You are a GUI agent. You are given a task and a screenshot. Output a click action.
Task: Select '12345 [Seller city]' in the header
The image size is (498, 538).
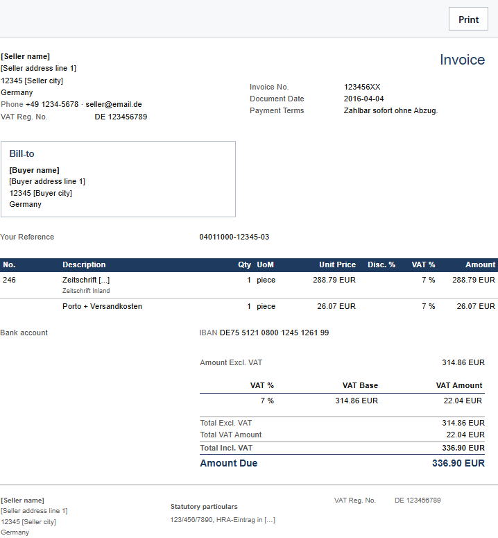tap(32, 81)
